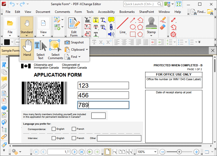Open the Bookmarks pane in sidebar
Screen dimensions: 217x156
[4, 65]
